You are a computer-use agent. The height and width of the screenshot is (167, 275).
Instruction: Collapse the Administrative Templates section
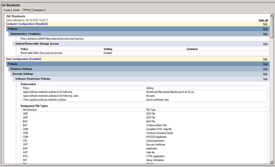tap(265, 34)
